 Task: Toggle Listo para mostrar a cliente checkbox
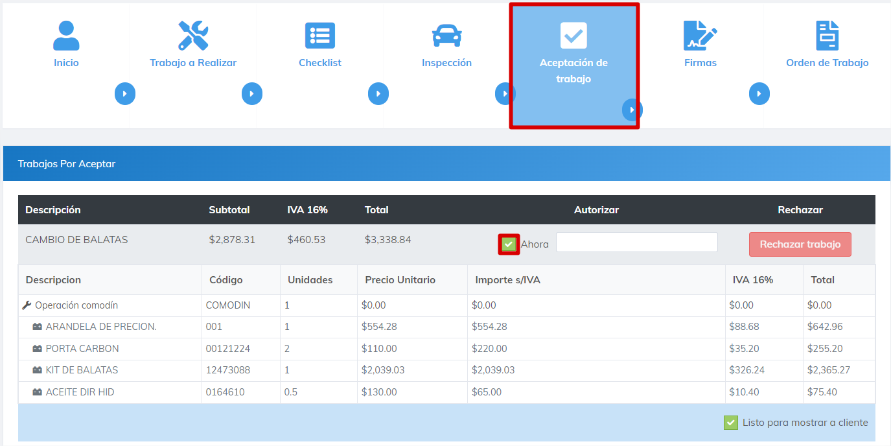click(731, 423)
